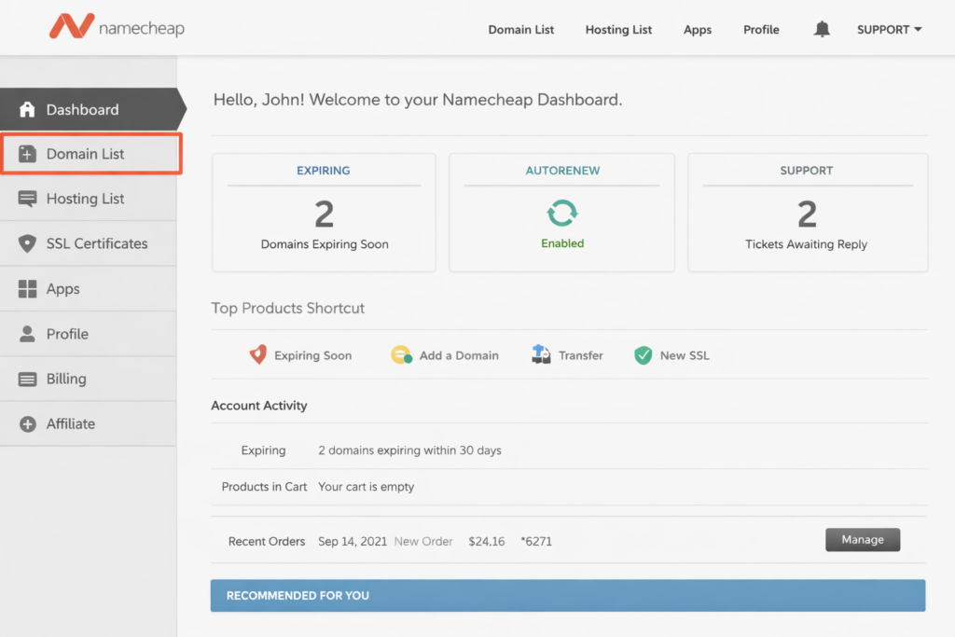Click the Billing card icon

click(26, 379)
